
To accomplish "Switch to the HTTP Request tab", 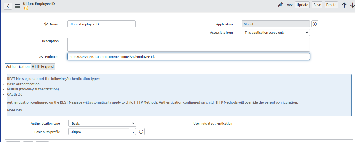I will point(43,66).
